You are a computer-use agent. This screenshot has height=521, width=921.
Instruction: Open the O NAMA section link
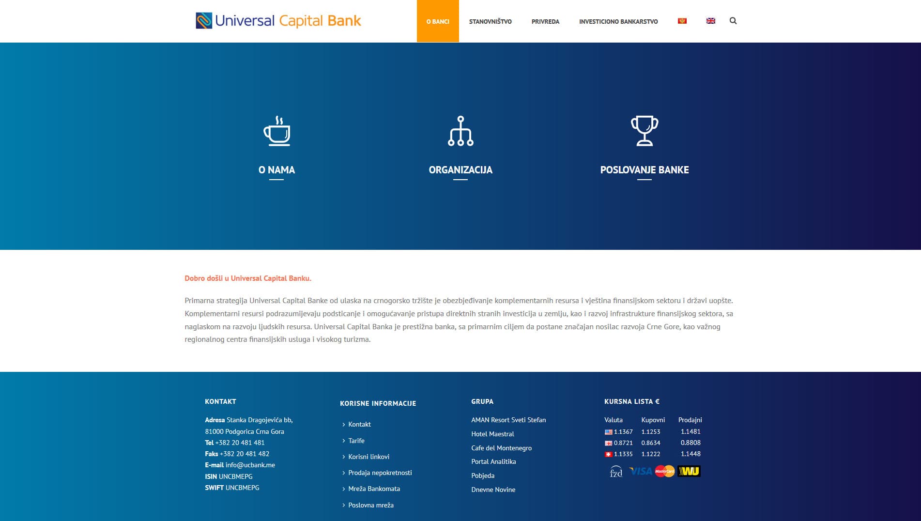click(x=276, y=170)
